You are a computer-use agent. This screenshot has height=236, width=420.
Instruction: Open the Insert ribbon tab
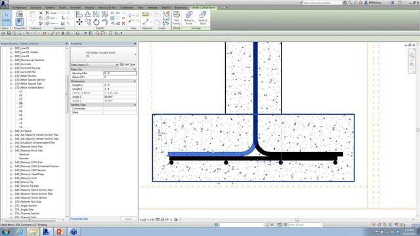coord(62,7)
